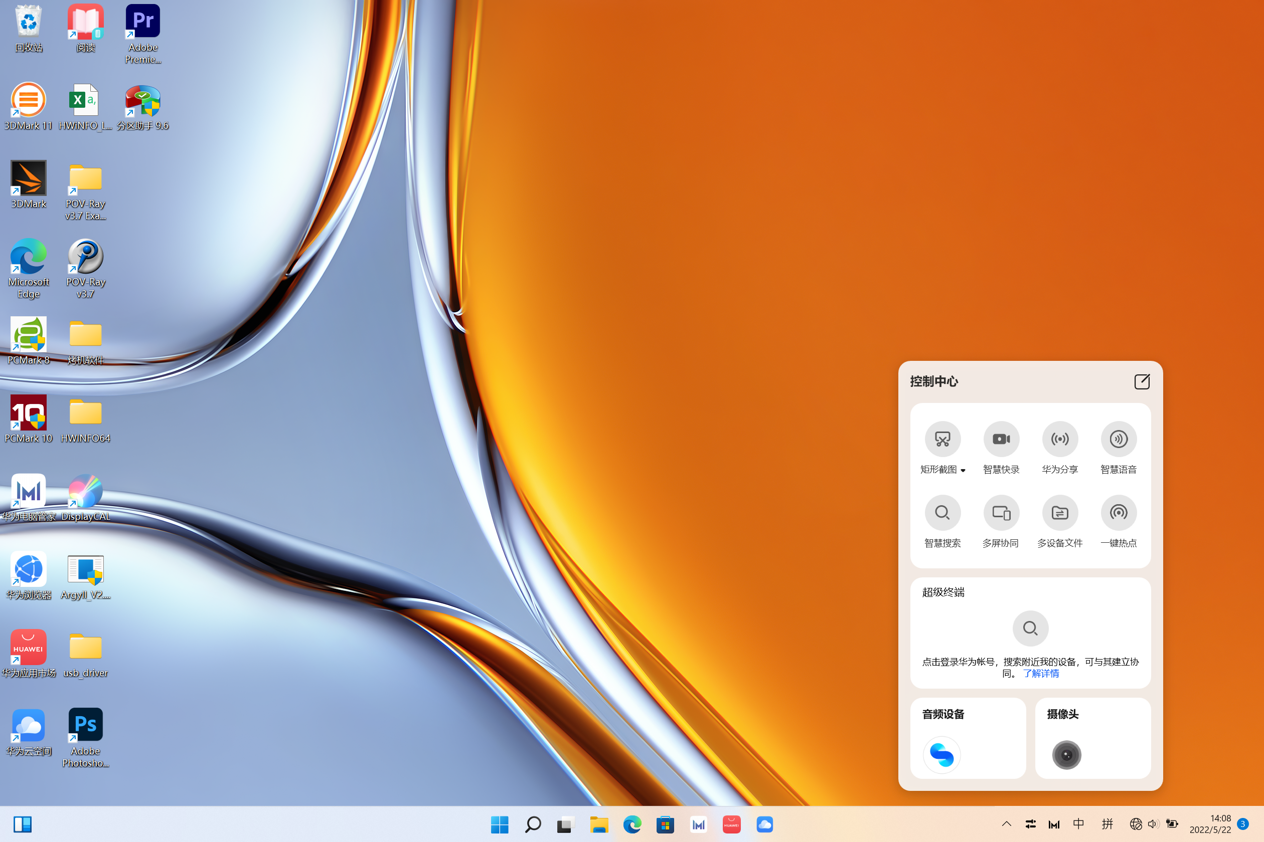Click camera icon under 摄像头

[1066, 754]
